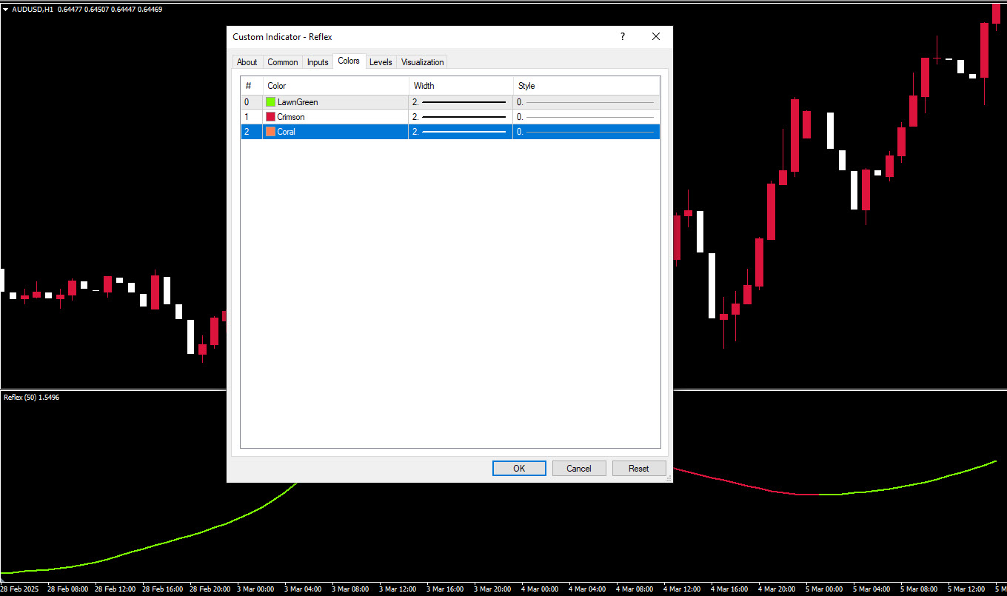Cancel the Custom Indicator dialog
Viewport: 1007px width, 596px height.
coord(579,468)
